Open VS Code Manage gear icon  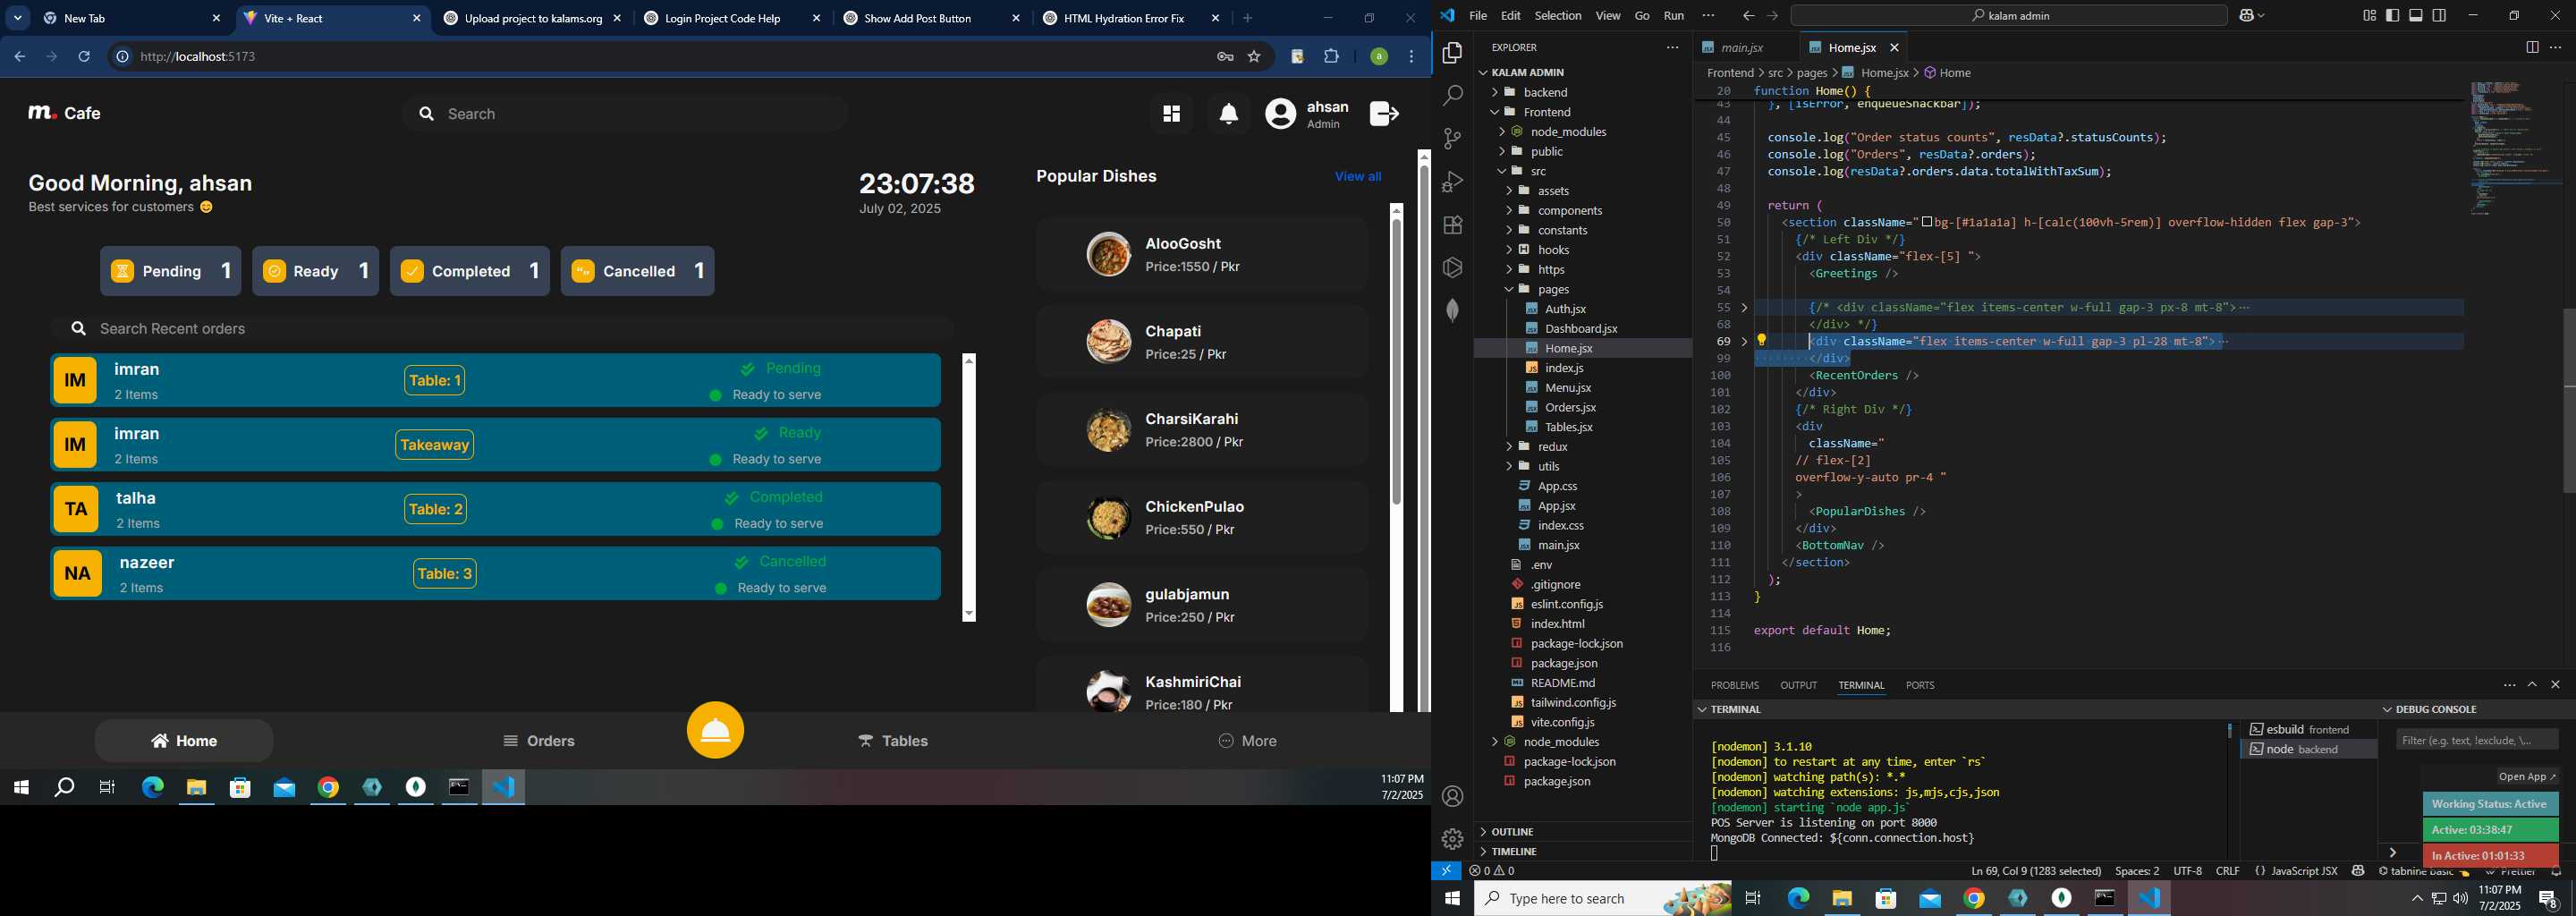(1453, 839)
